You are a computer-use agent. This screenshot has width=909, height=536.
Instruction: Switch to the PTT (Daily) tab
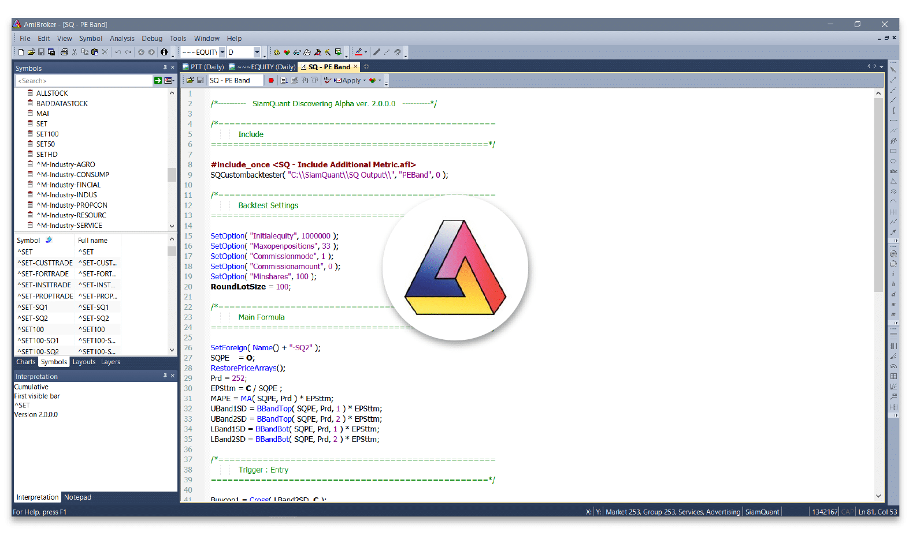[x=203, y=67]
